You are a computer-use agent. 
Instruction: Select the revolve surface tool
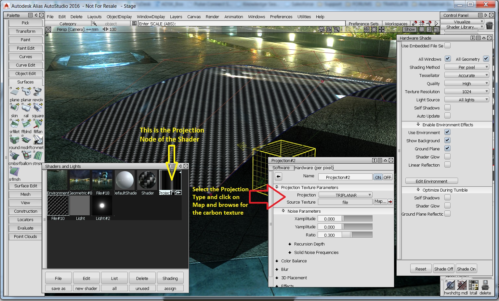tap(37, 92)
